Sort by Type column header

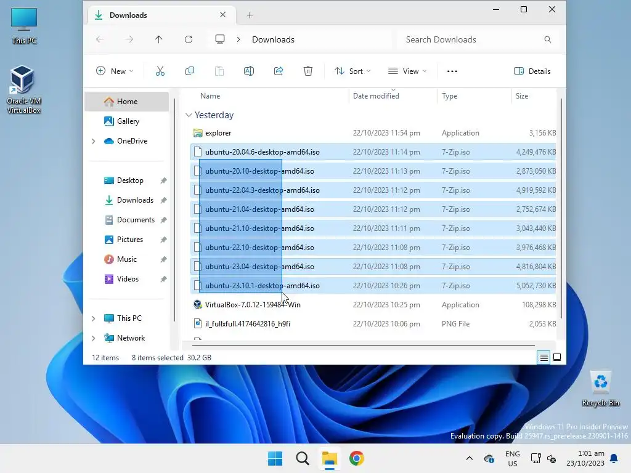pyautogui.click(x=474, y=96)
